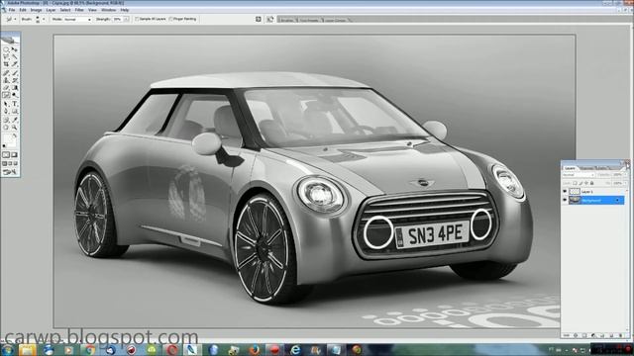Select the Lasso tool

coord(6,56)
